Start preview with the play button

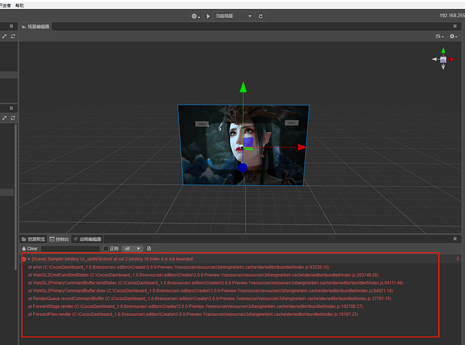point(208,16)
